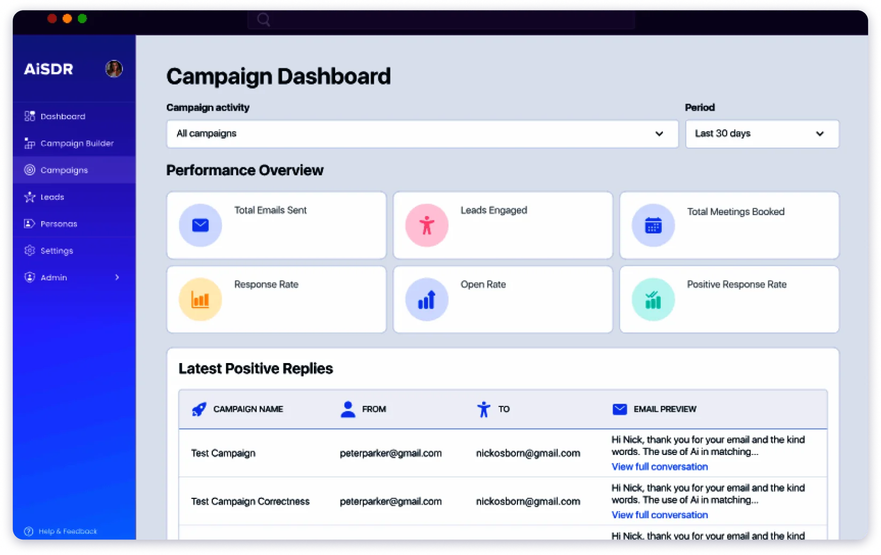Image resolution: width=881 pixels, height=555 pixels.
Task: Open the Personas section icon
Action: [x=29, y=223]
